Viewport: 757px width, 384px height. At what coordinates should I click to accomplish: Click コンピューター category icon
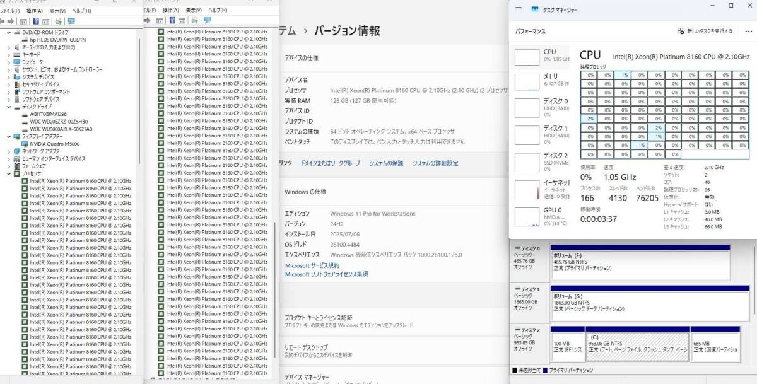point(17,62)
